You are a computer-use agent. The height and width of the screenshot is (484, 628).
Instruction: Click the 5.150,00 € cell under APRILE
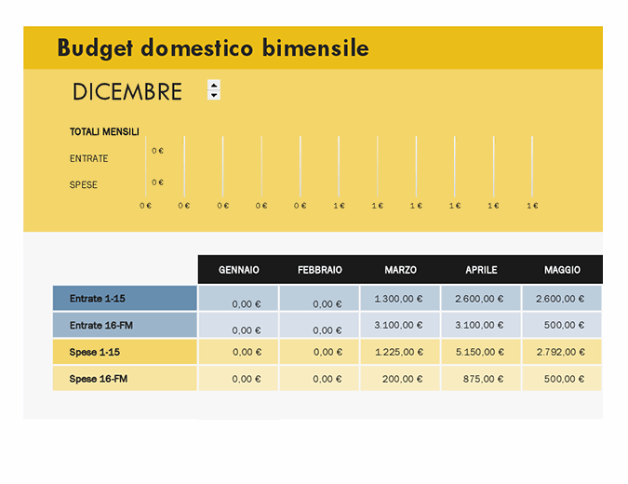pyautogui.click(x=481, y=352)
